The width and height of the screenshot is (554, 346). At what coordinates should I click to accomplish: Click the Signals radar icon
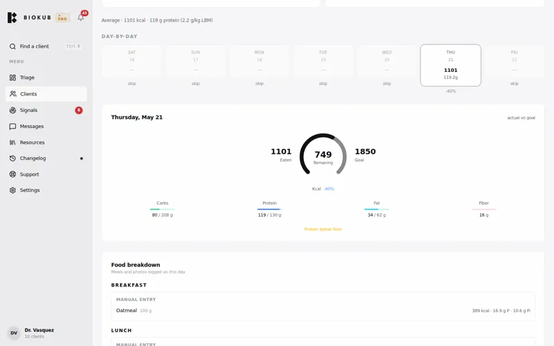pyautogui.click(x=12, y=110)
